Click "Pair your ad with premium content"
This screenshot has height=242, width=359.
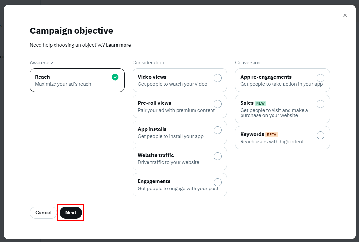point(176,110)
